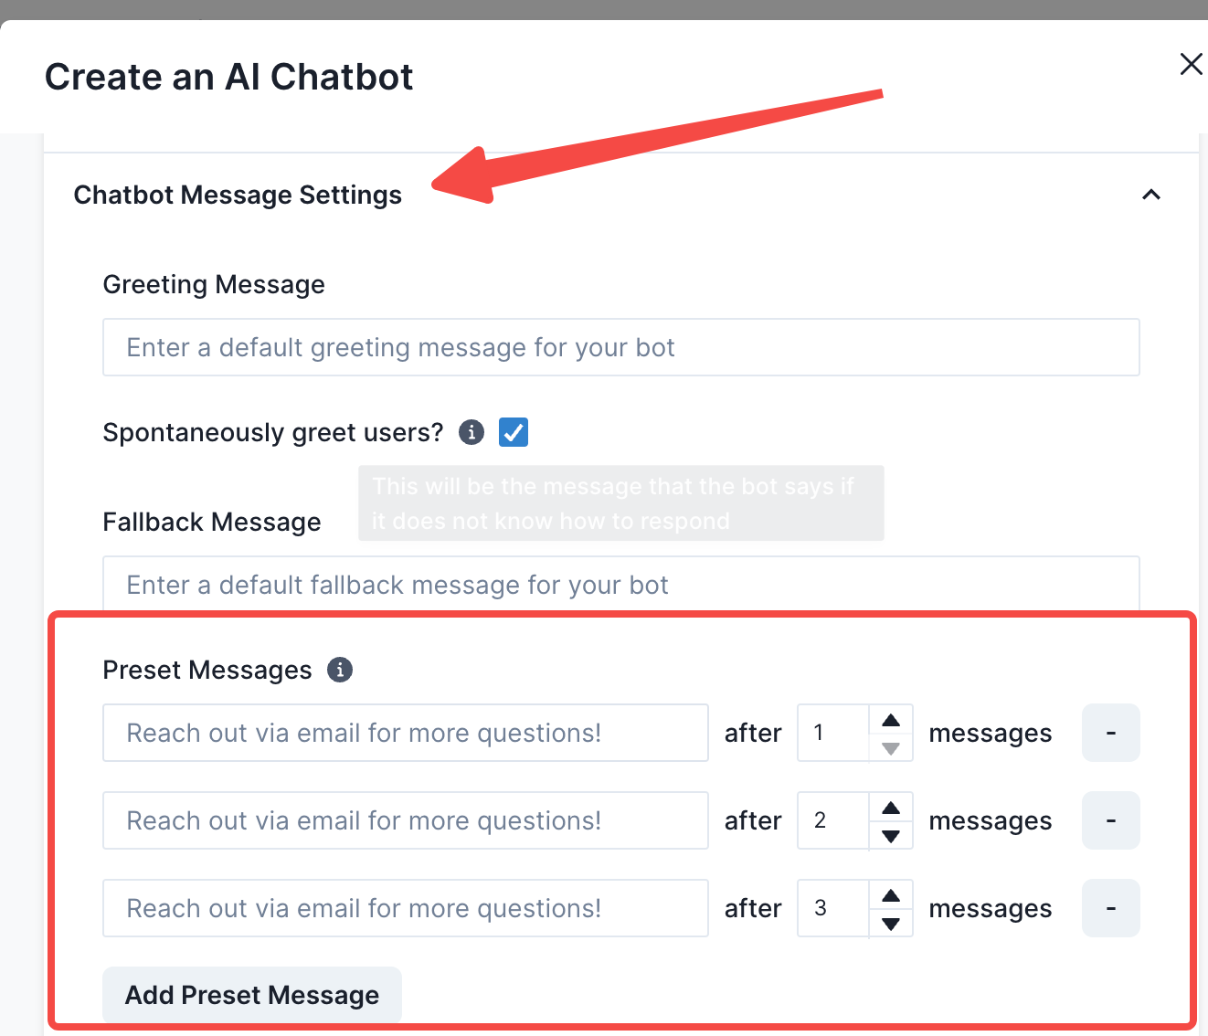Click the third preset message text field

[x=405, y=908]
